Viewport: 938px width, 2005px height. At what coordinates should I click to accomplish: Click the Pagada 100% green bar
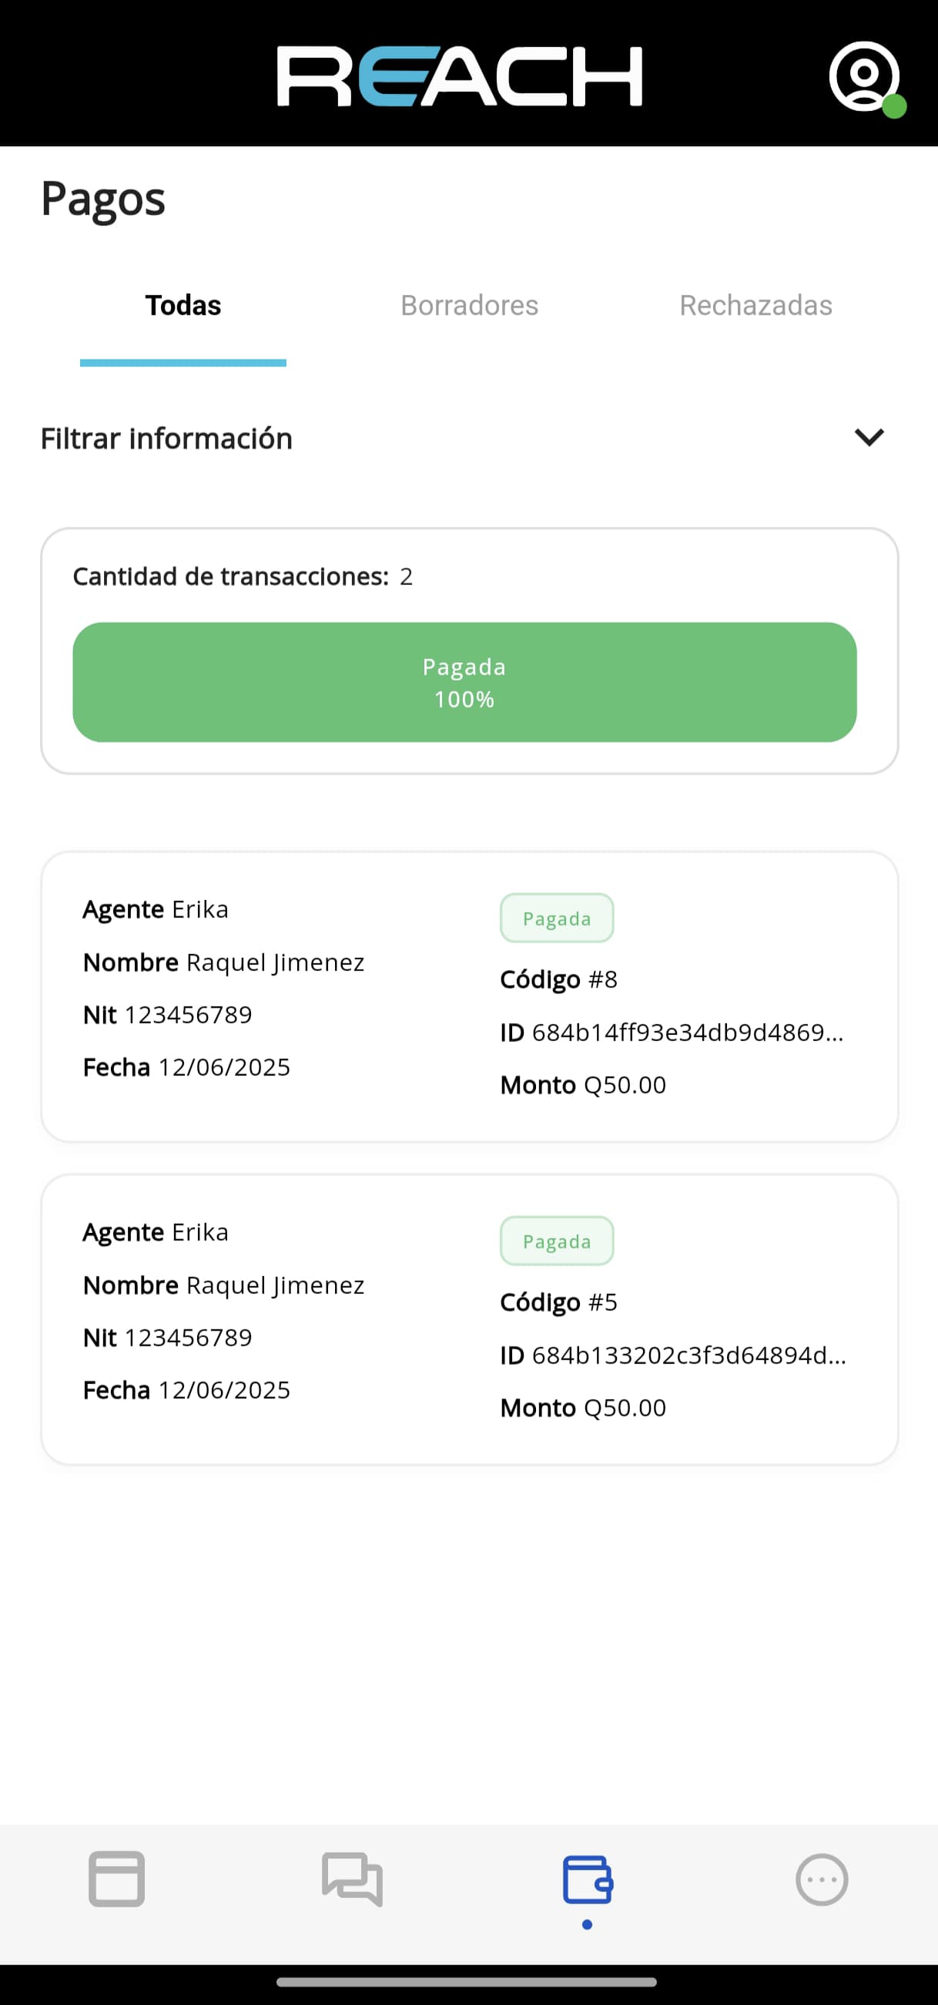click(x=464, y=682)
